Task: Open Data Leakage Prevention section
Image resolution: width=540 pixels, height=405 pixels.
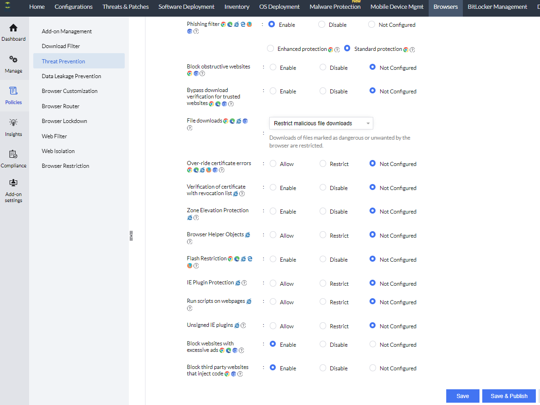Action: [x=71, y=76]
